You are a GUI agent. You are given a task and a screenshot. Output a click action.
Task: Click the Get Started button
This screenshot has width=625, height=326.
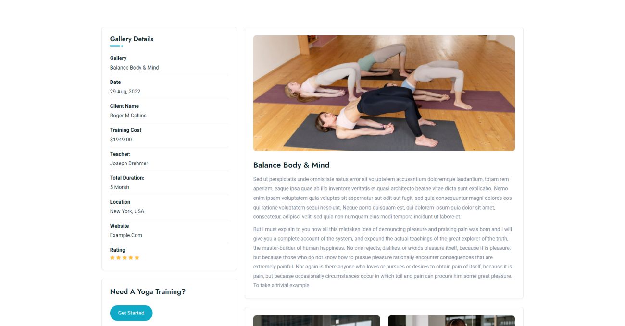[131, 313]
